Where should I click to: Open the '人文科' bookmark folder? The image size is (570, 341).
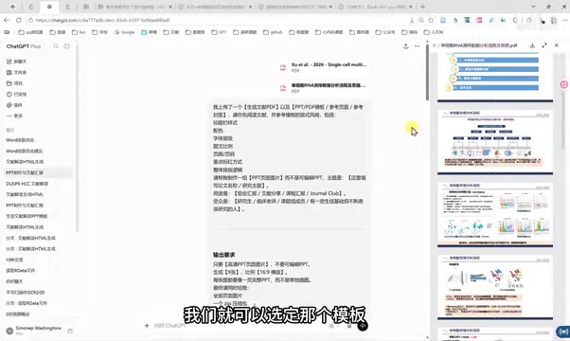coord(434,32)
